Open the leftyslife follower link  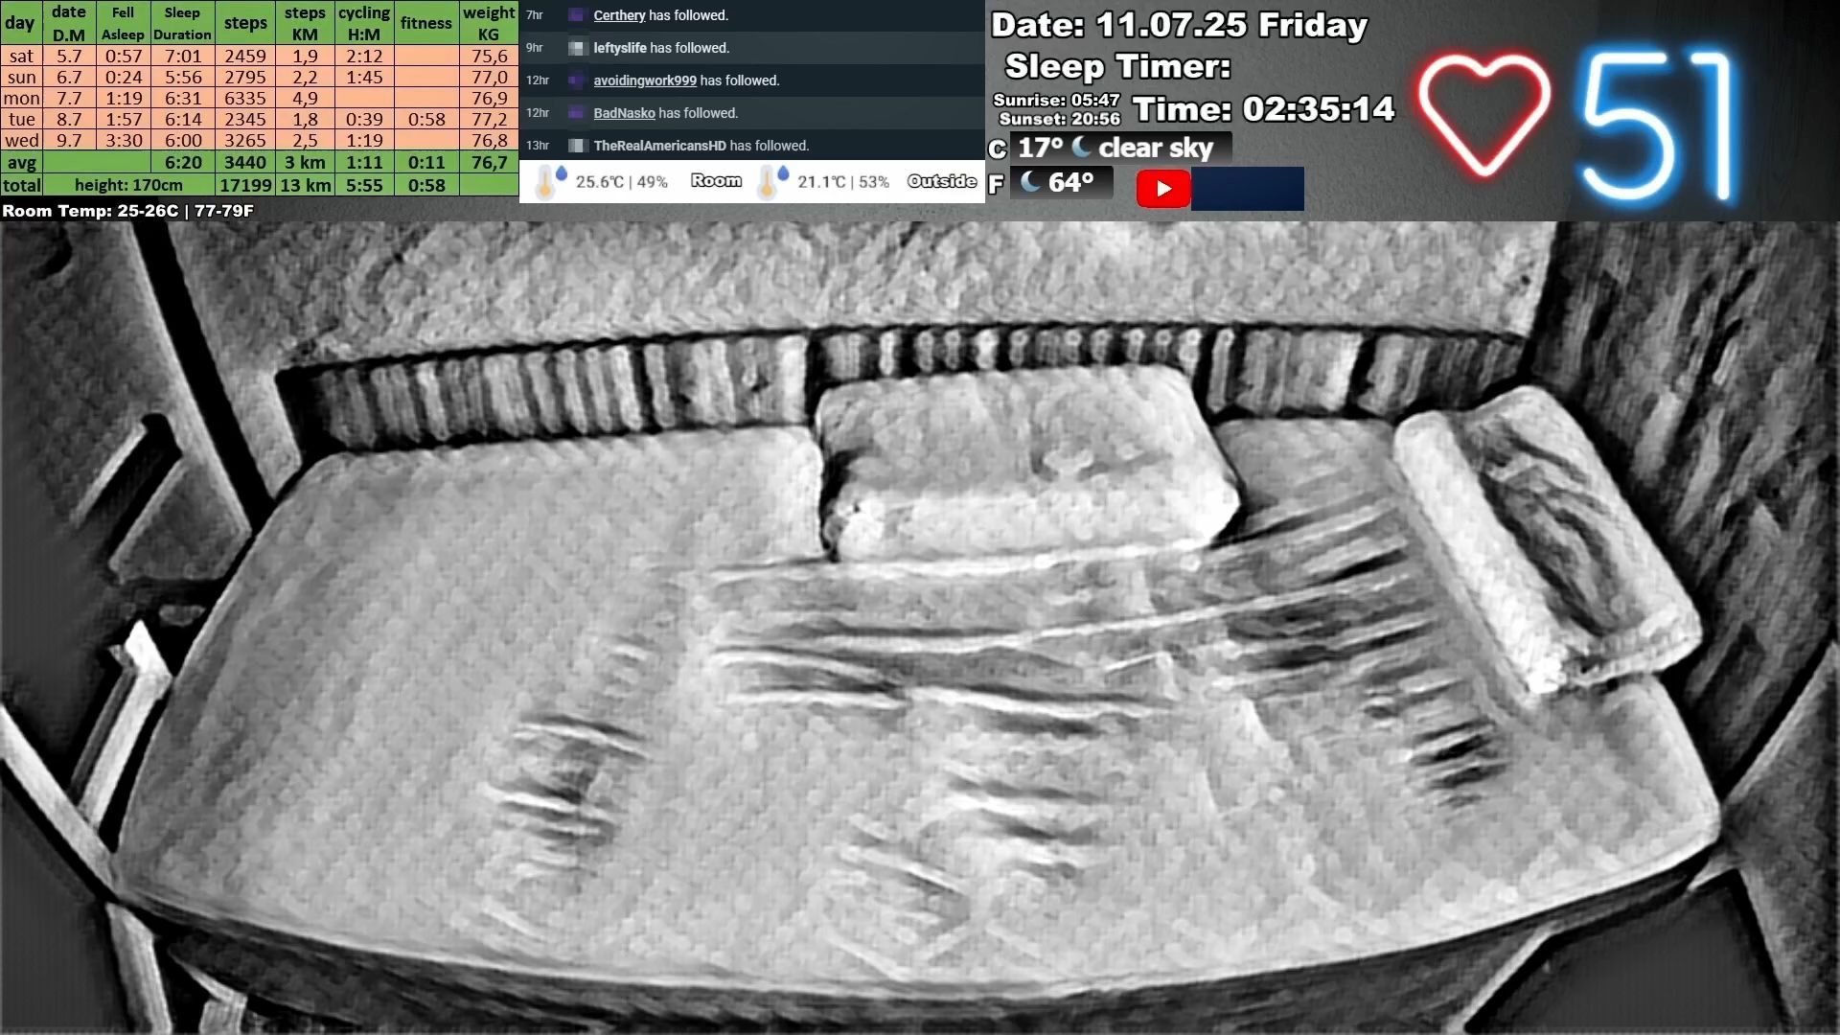pos(620,48)
